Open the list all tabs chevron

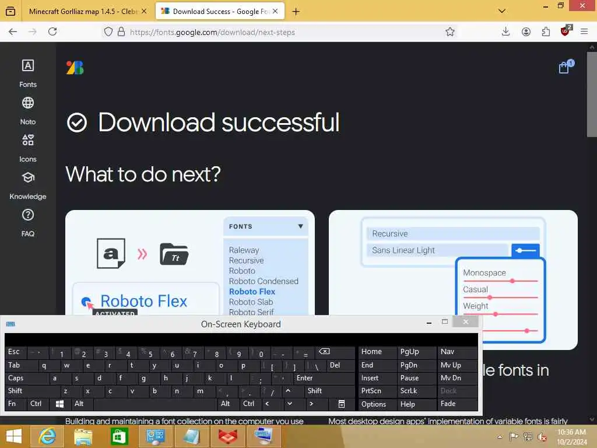click(502, 11)
